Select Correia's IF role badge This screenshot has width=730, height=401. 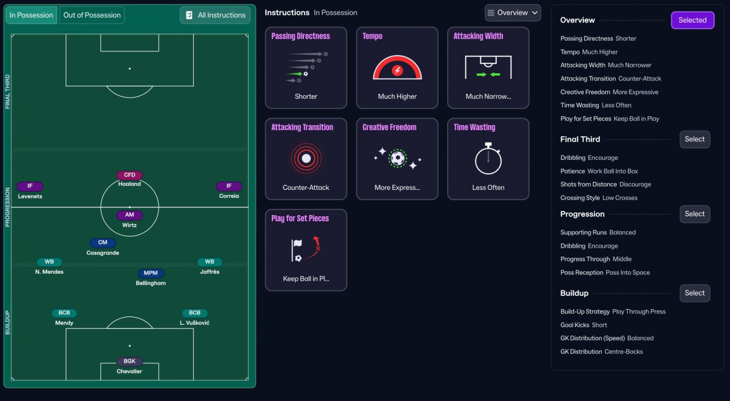tap(229, 186)
